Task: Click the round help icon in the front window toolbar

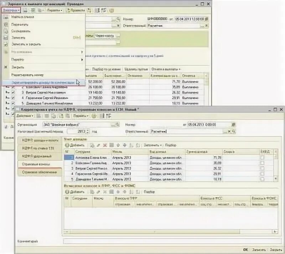Action: coord(94,116)
